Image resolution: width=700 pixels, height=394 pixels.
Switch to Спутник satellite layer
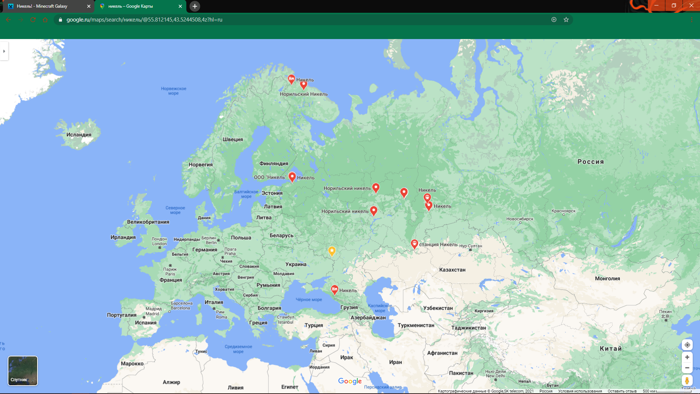point(23,371)
